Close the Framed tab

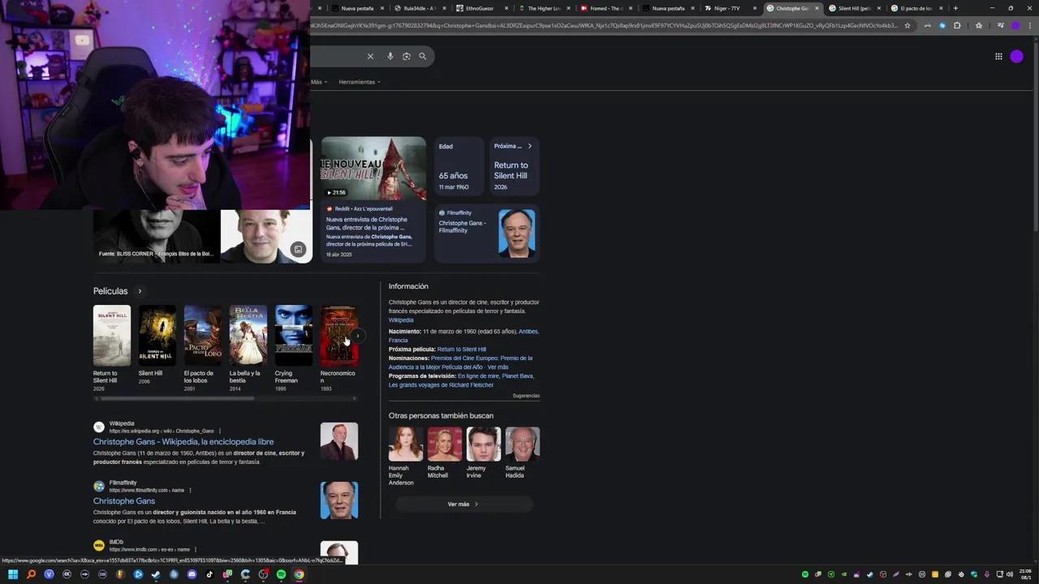[631, 8]
